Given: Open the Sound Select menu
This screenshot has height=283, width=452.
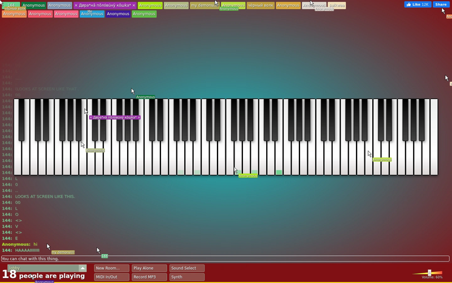Looking at the screenshot, I should 187,268.
